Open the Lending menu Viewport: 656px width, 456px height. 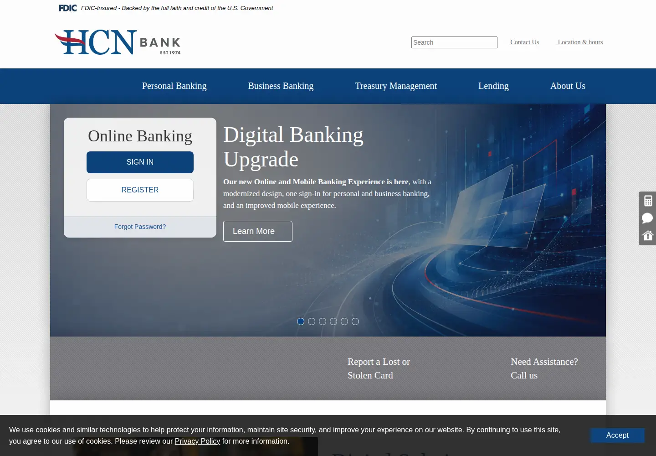(493, 86)
